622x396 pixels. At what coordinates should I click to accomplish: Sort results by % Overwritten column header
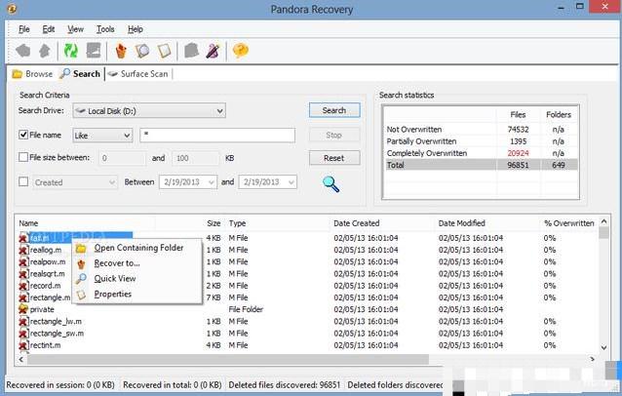(x=568, y=223)
